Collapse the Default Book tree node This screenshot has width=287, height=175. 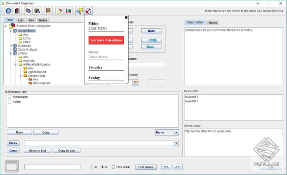11,31
